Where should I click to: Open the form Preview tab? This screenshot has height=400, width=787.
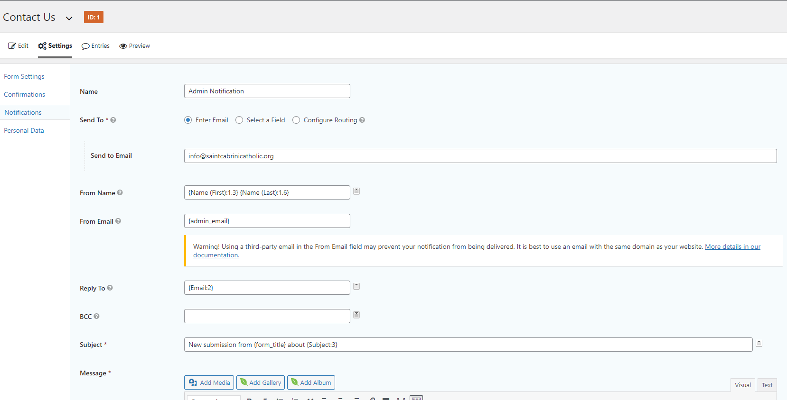pos(134,46)
